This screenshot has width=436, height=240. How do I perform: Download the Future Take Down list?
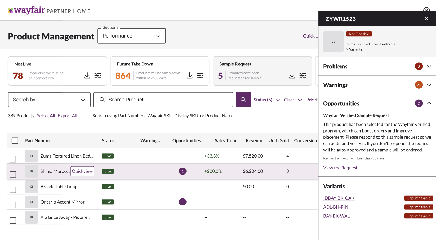click(x=189, y=76)
